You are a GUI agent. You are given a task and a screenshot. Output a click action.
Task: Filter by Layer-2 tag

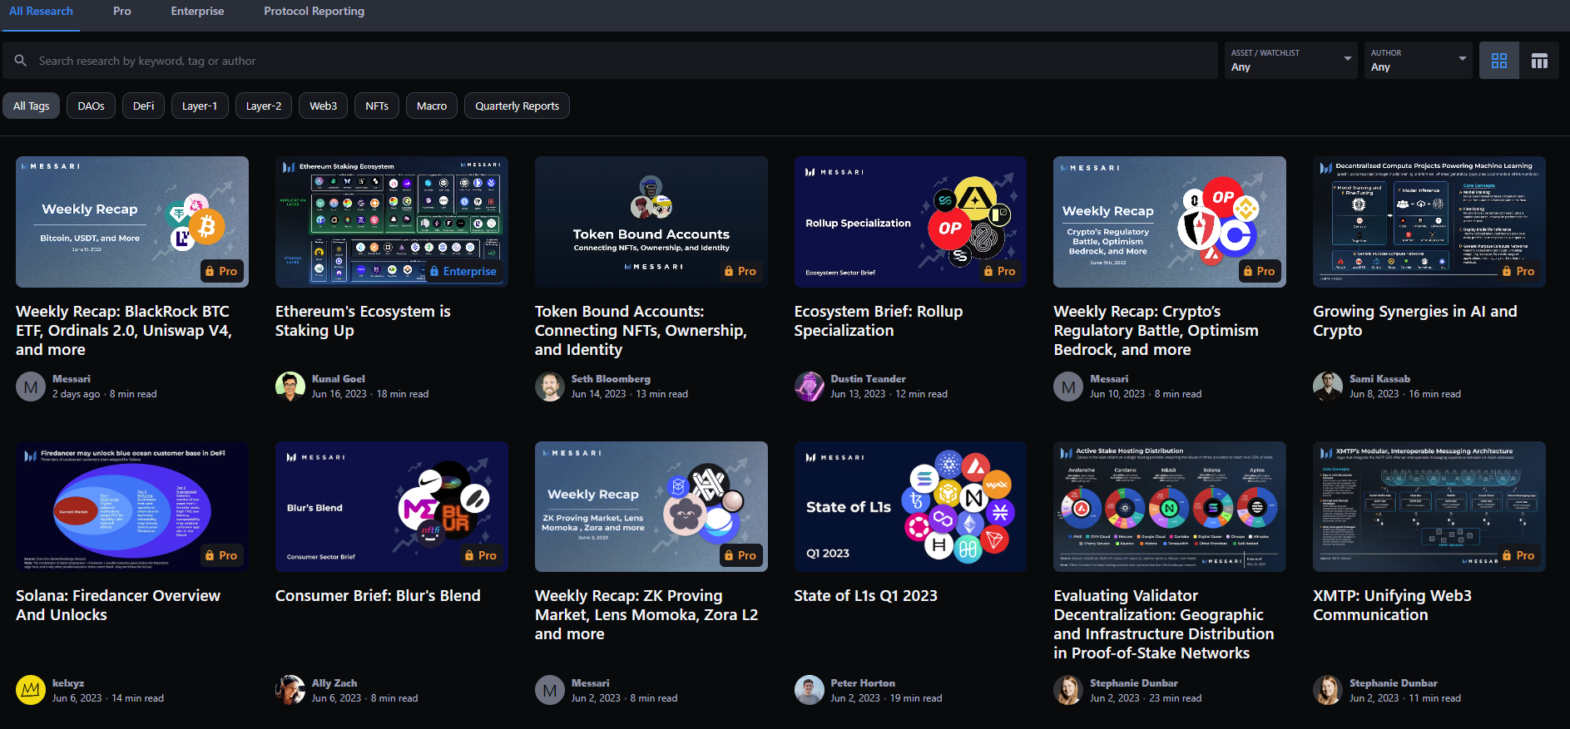point(264,106)
